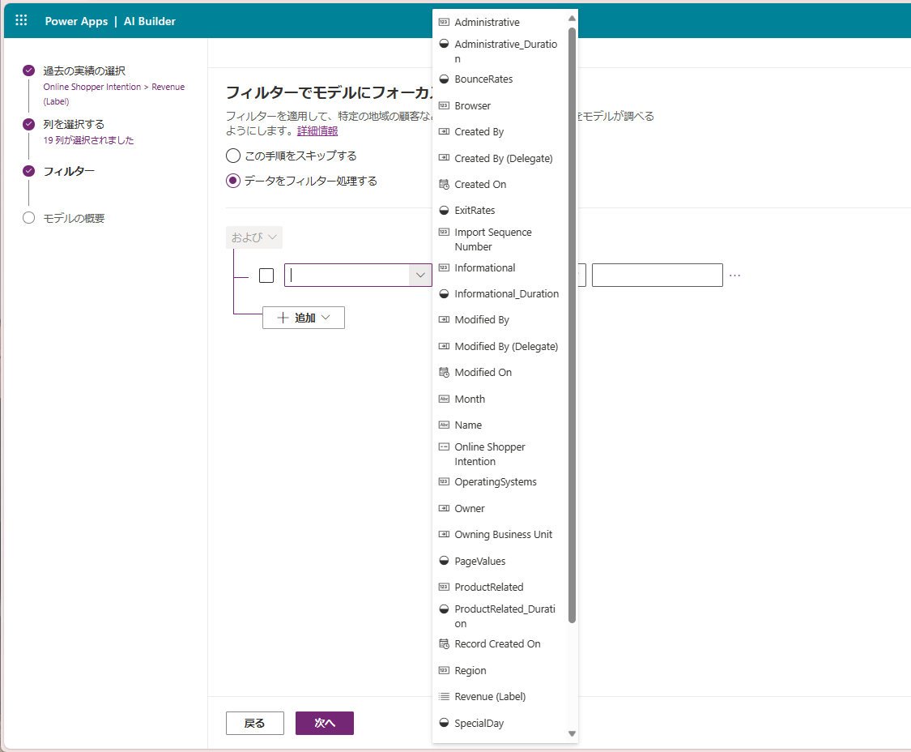Click the Administrative column type icon
The width and height of the screenshot is (911, 752).
444,22
